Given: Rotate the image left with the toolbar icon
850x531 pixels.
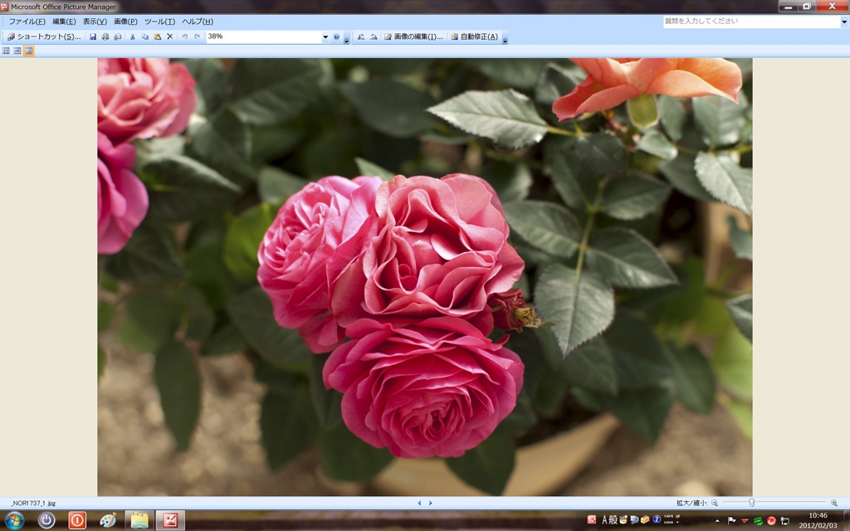Looking at the screenshot, I should pos(361,37).
